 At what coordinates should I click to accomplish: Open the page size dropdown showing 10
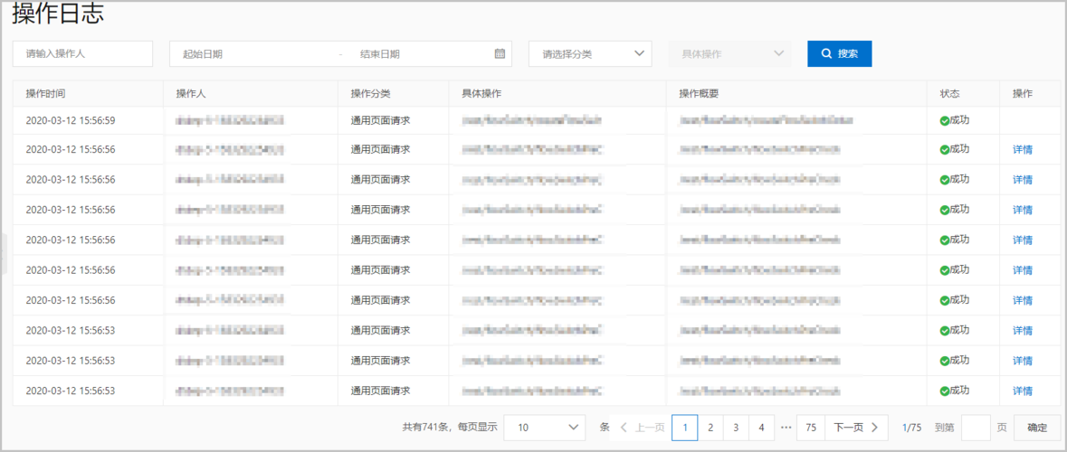tap(545, 428)
